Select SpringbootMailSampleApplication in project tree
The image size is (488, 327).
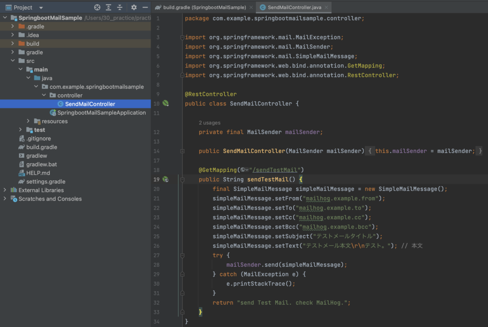coord(101,113)
